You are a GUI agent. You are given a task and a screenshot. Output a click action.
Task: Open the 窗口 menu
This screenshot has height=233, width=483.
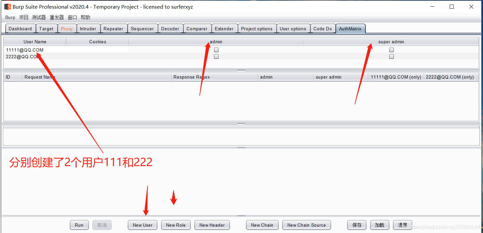(72, 17)
